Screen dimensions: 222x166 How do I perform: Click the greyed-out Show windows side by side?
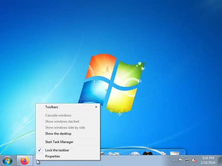[x=68, y=128]
